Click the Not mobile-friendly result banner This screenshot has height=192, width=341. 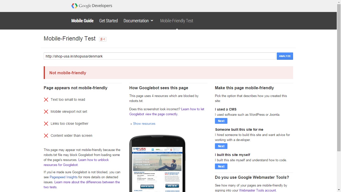point(168,73)
